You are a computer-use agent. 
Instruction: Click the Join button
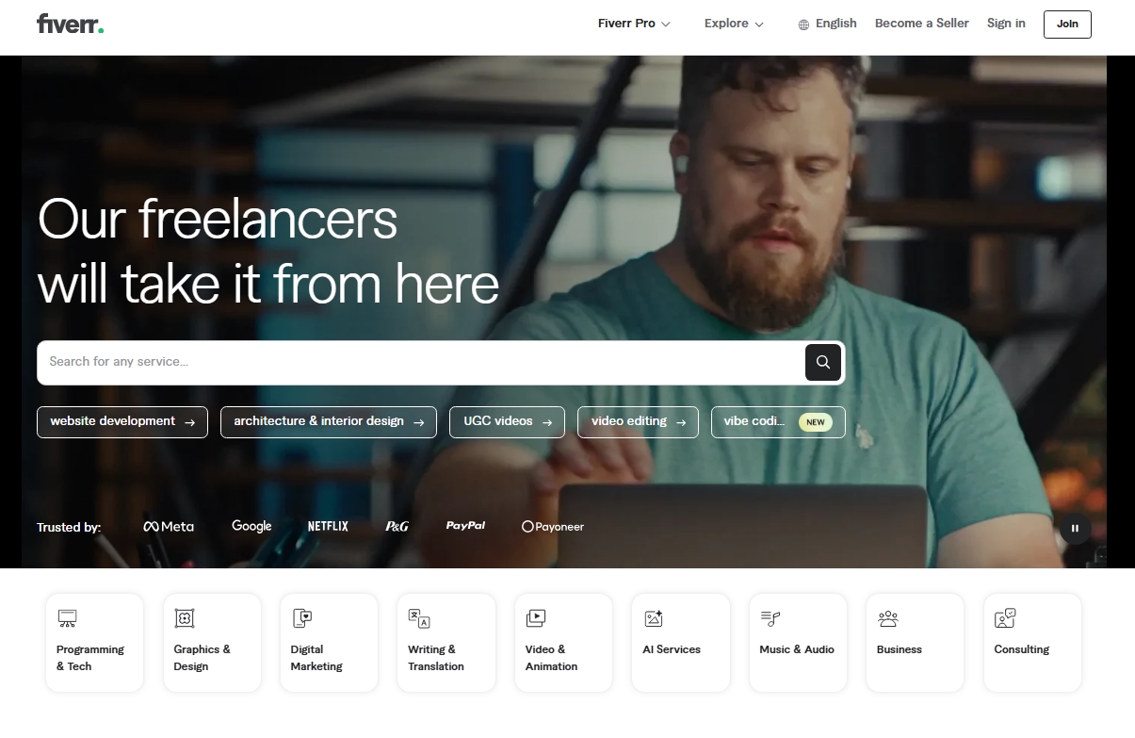(1067, 25)
